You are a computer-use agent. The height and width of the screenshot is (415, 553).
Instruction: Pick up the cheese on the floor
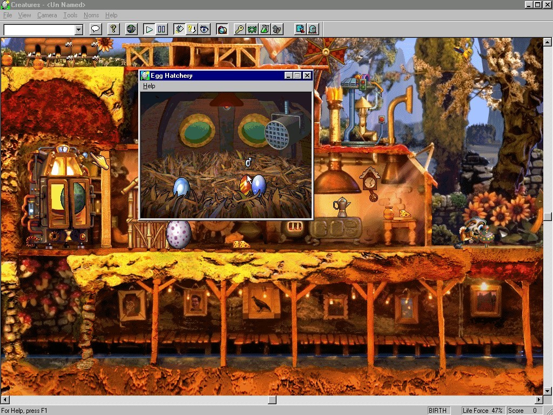[241, 244]
